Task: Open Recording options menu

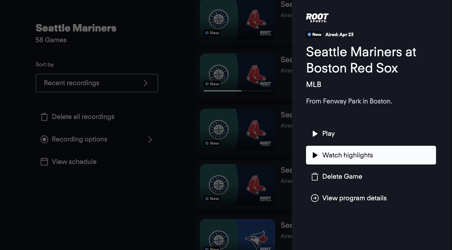Action: [x=97, y=139]
